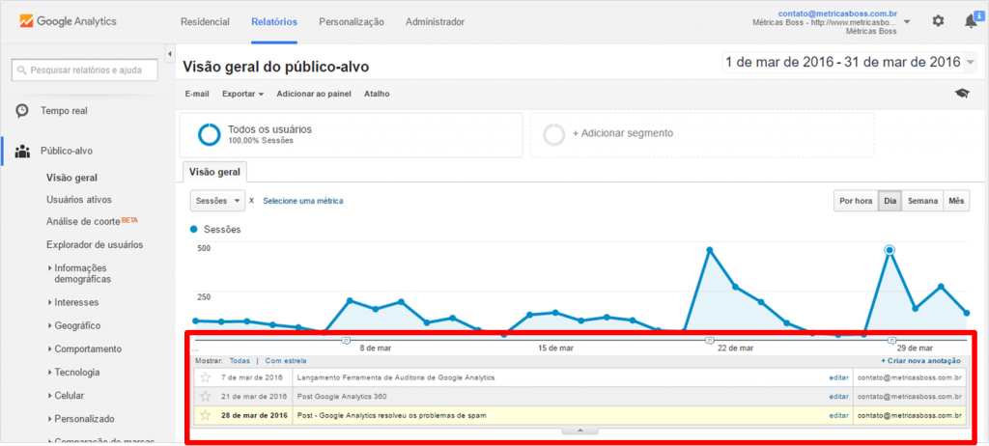Click the Público-alvo people icon
Viewport: 989px width, 446px height.
point(22,151)
